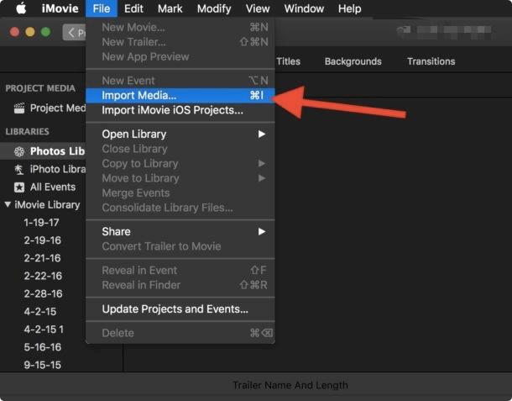The image size is (512, 401).
Task: Open the Window menu in menu bar
Action: coord(304,9)
